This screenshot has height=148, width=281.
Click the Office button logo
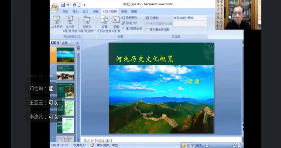[x=55, y=8]
